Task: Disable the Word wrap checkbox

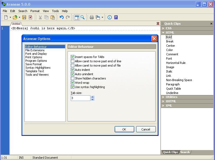Action: [x=72, y=83]
